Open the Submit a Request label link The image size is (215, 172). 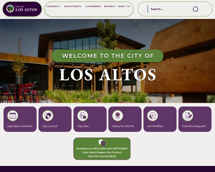pos(194,126)
